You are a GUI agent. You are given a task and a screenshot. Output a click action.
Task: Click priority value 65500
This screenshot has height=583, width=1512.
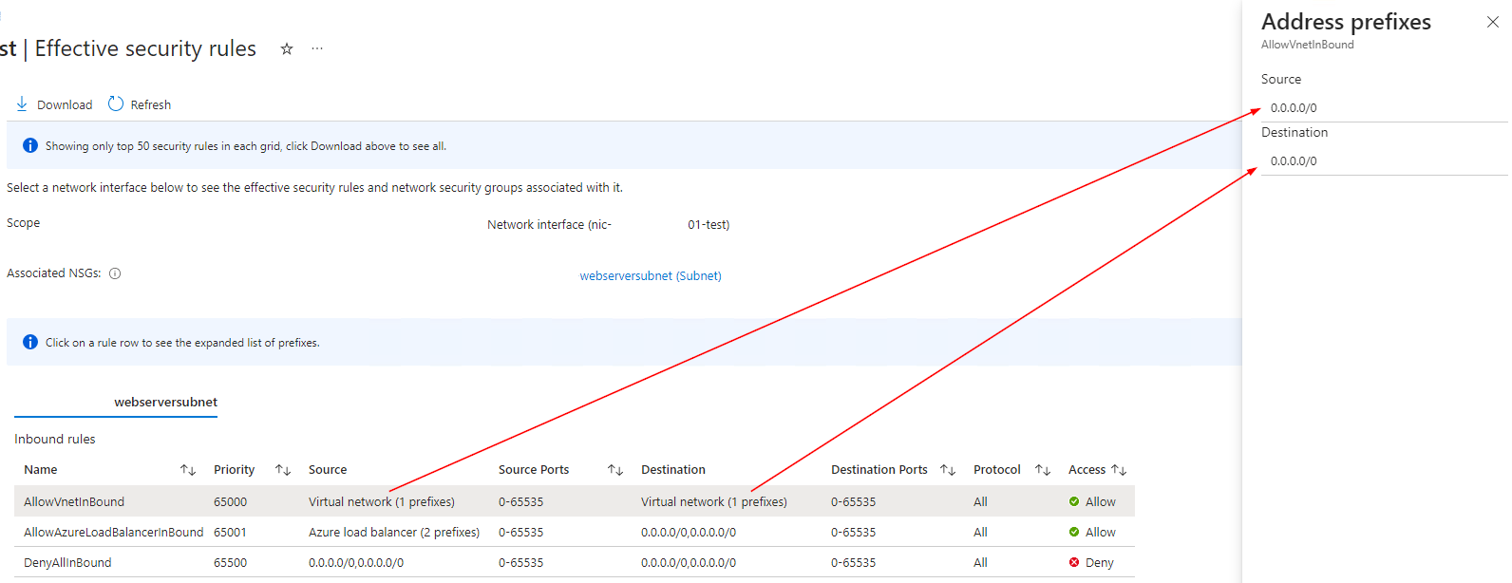[230, 563]
